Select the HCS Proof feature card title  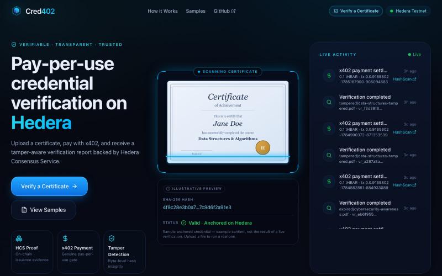coord(27,248)
